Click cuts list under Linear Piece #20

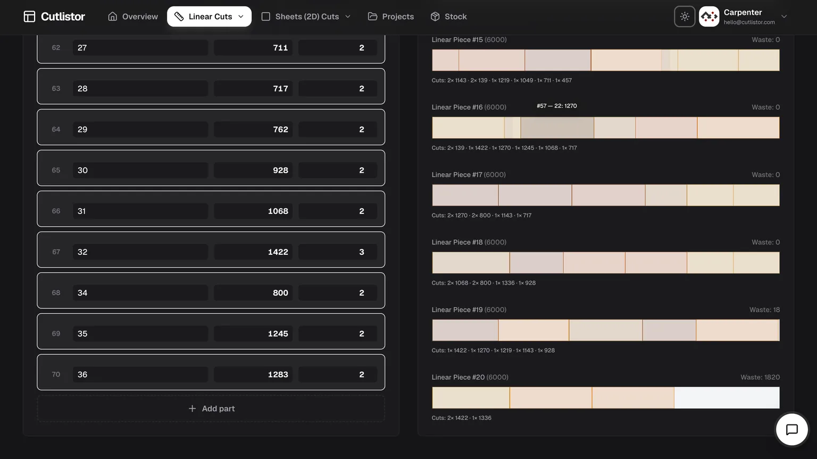(461, 418)
